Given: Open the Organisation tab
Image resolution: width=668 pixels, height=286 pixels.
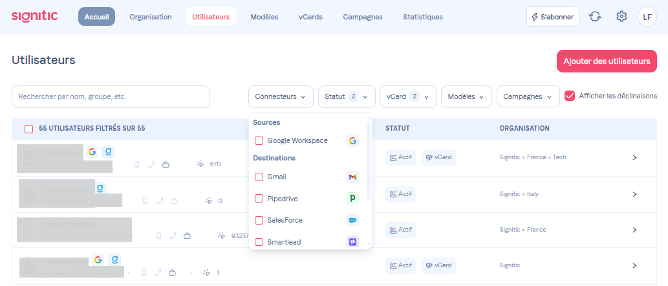Looking at the screenshot, I should point(151,17).
